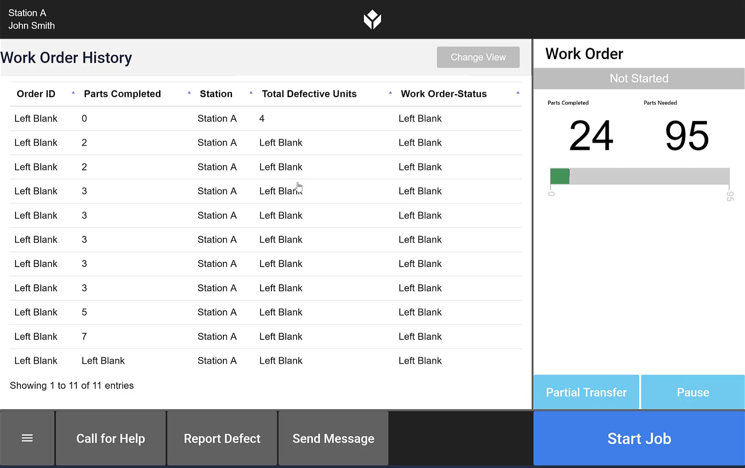Send a Message to the team
Screen dimensions: 745x468
333,438
